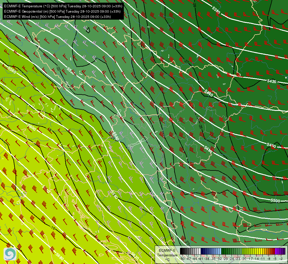
Task: Click the 5520 geopotential contour label
Action: click(x=71, y=71)
